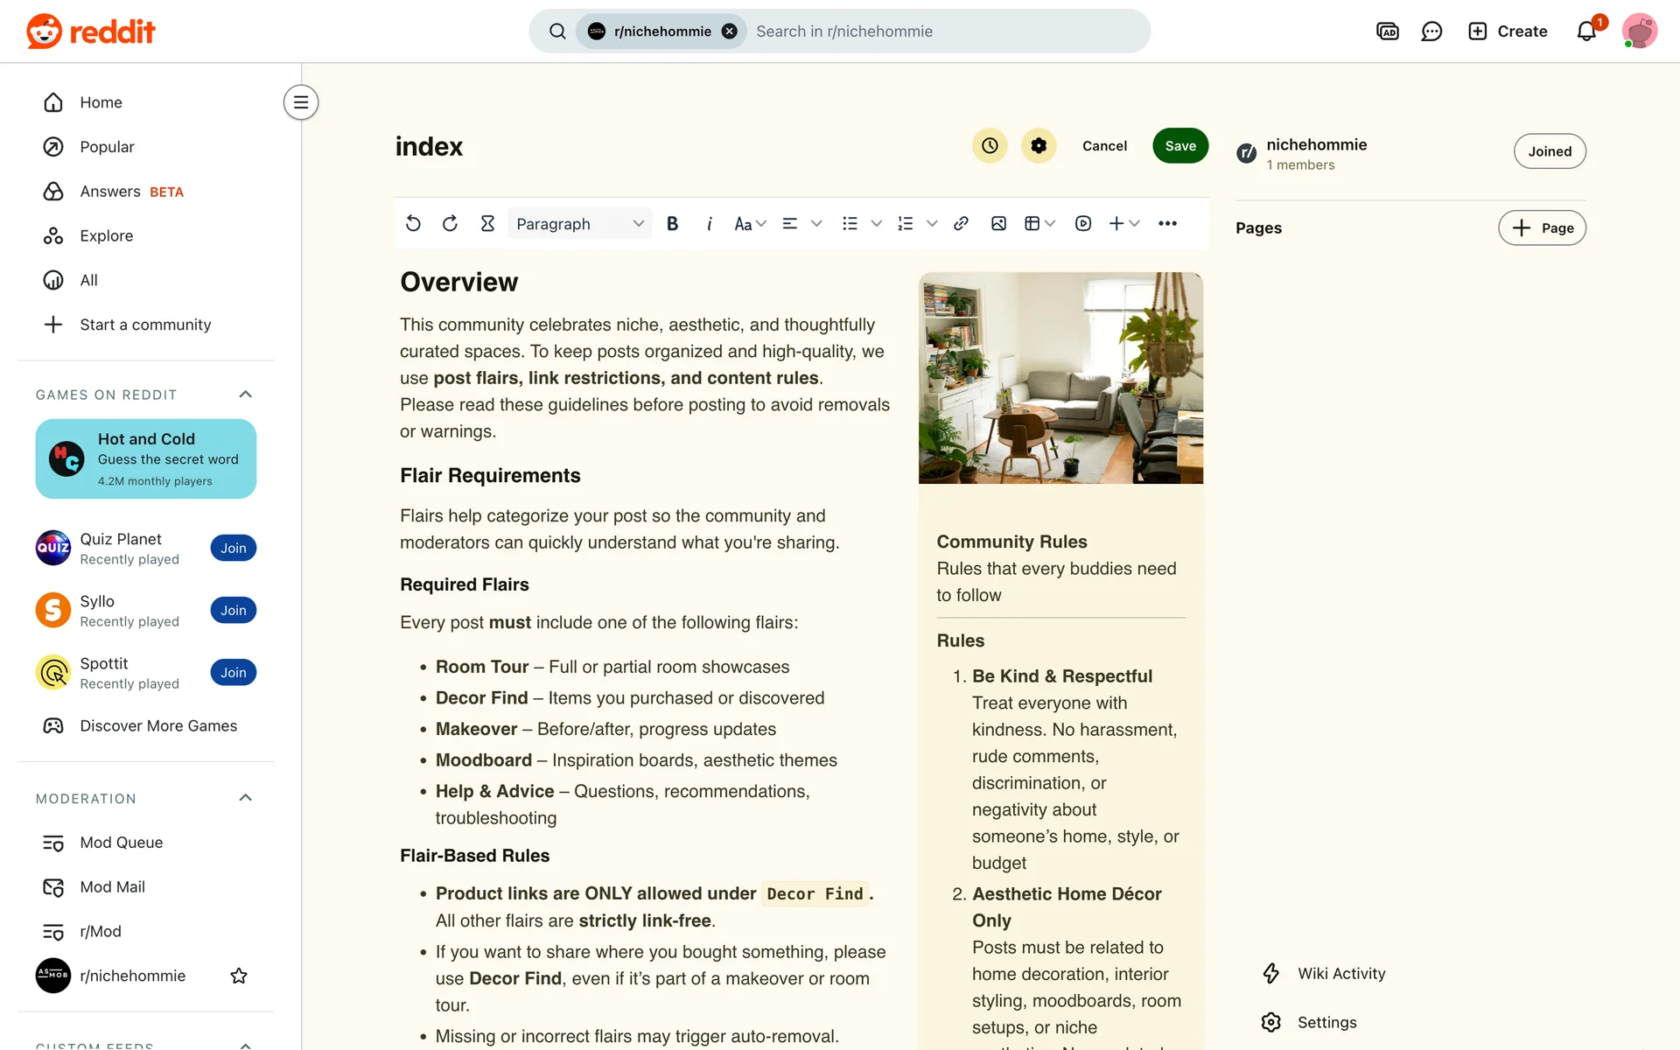
Task: Go to Popular in sidebar
Action: 107,147
